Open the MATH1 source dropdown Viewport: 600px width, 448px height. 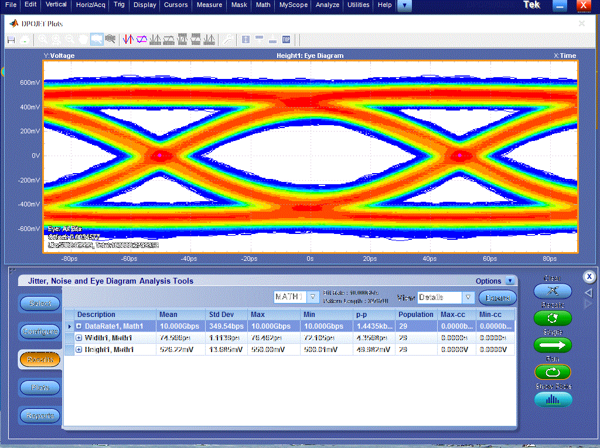pyautogui.click(x=313, y=297)
